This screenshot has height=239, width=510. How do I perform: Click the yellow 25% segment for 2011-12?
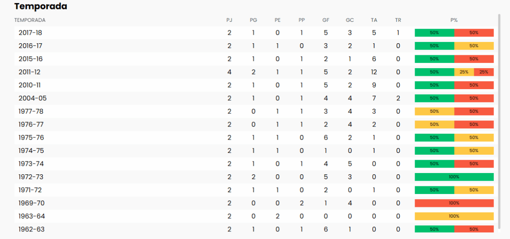[x=464, y=72]
